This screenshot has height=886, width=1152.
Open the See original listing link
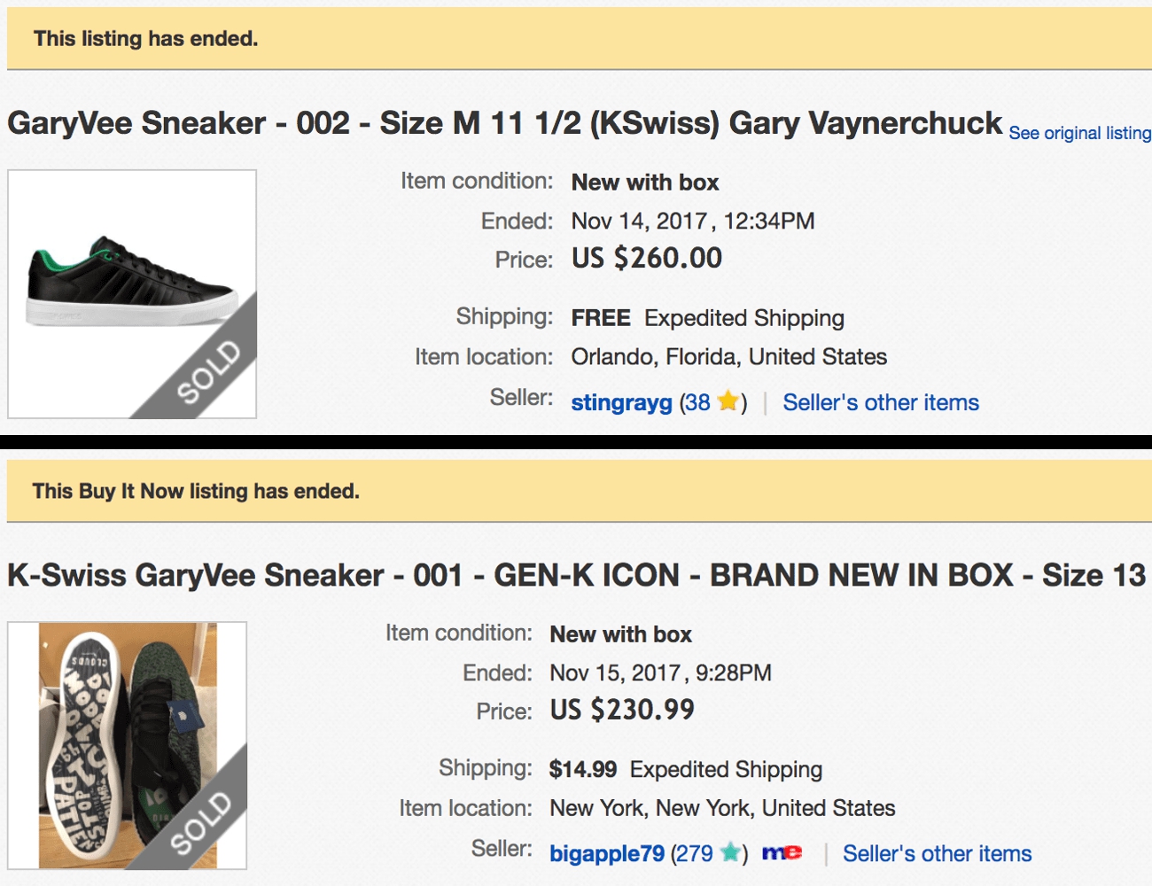click(x=1079, y=133)
